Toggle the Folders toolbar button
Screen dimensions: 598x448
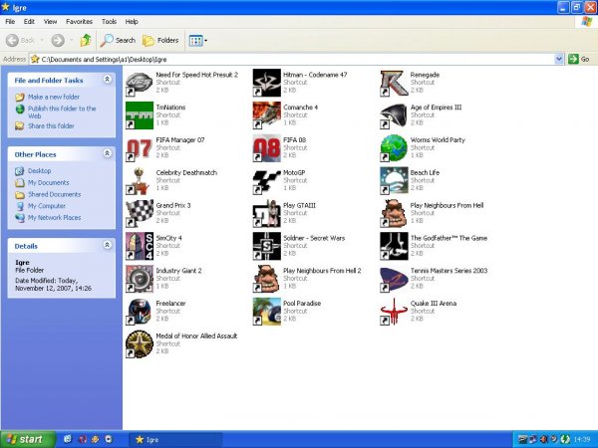coord(160,41)
